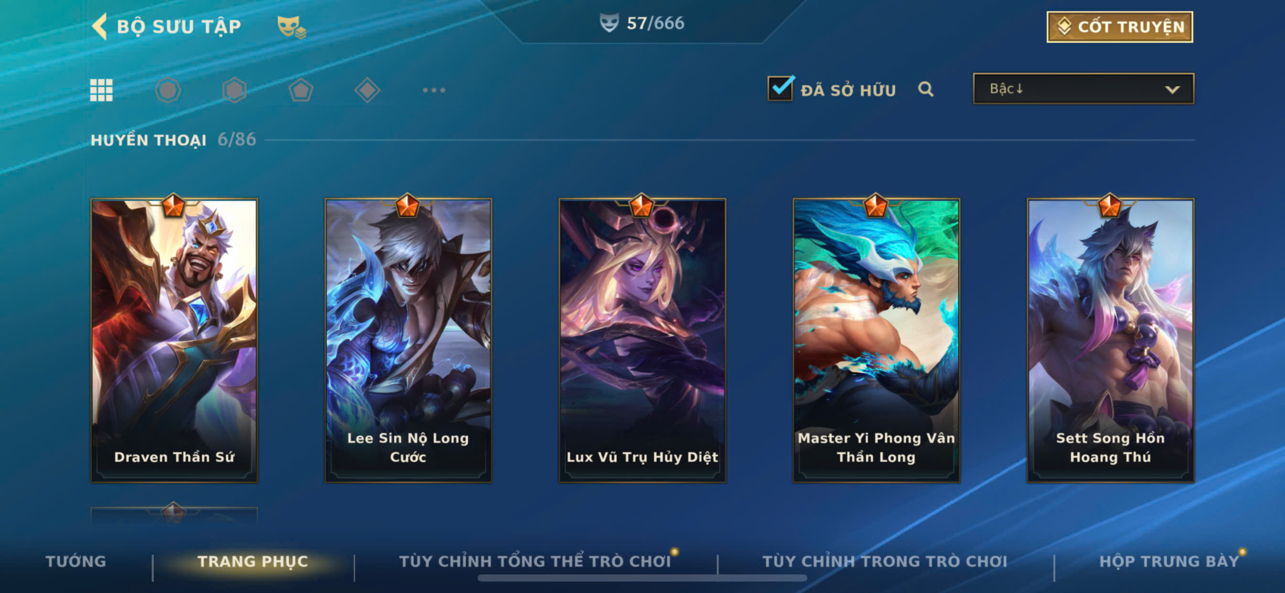Open the Bậc sort dropdown
Screen dimensions: 1285x593
[1083, 89]
